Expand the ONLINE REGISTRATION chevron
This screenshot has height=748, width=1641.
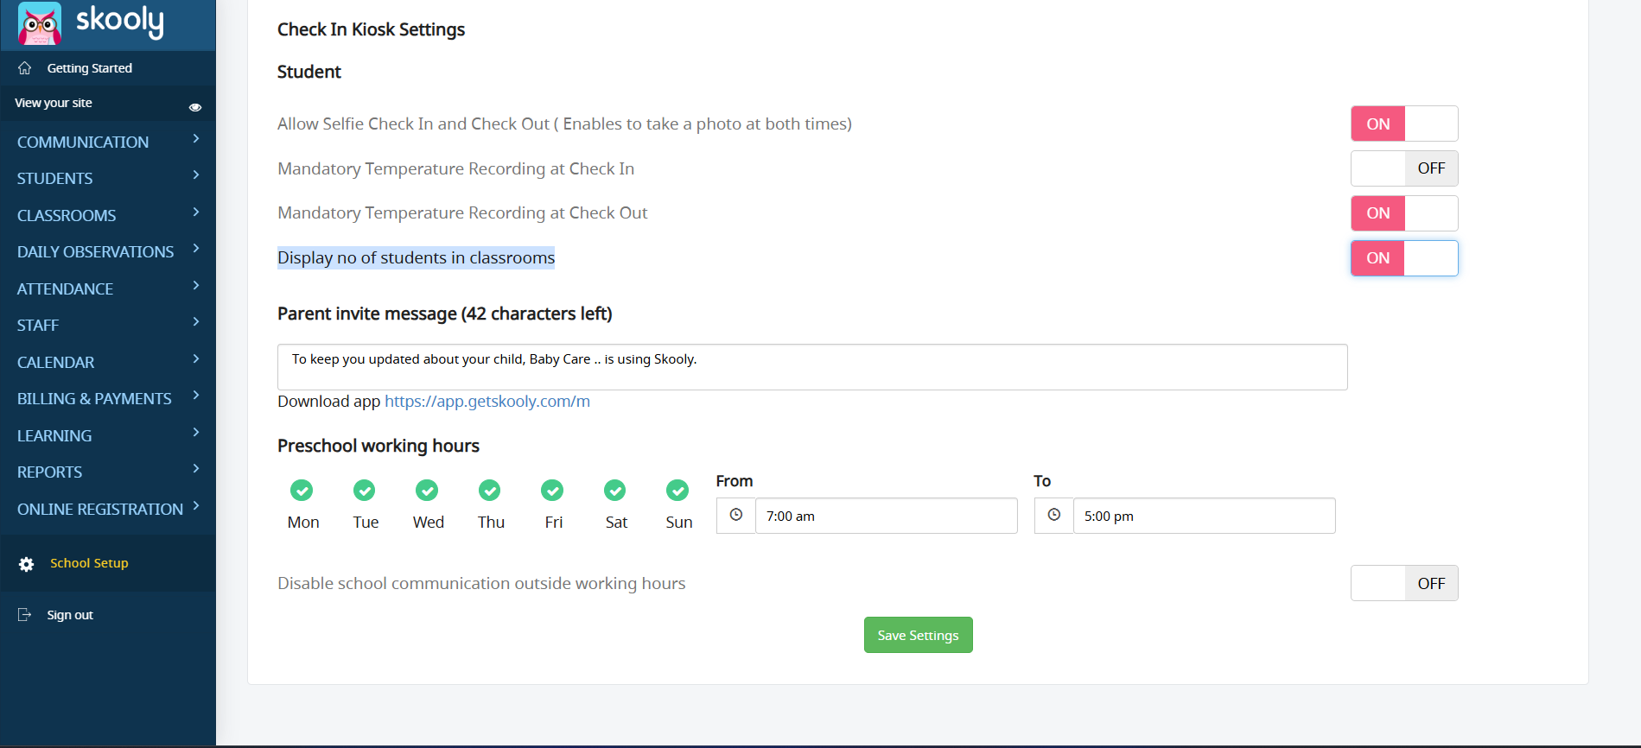[196, 506]
